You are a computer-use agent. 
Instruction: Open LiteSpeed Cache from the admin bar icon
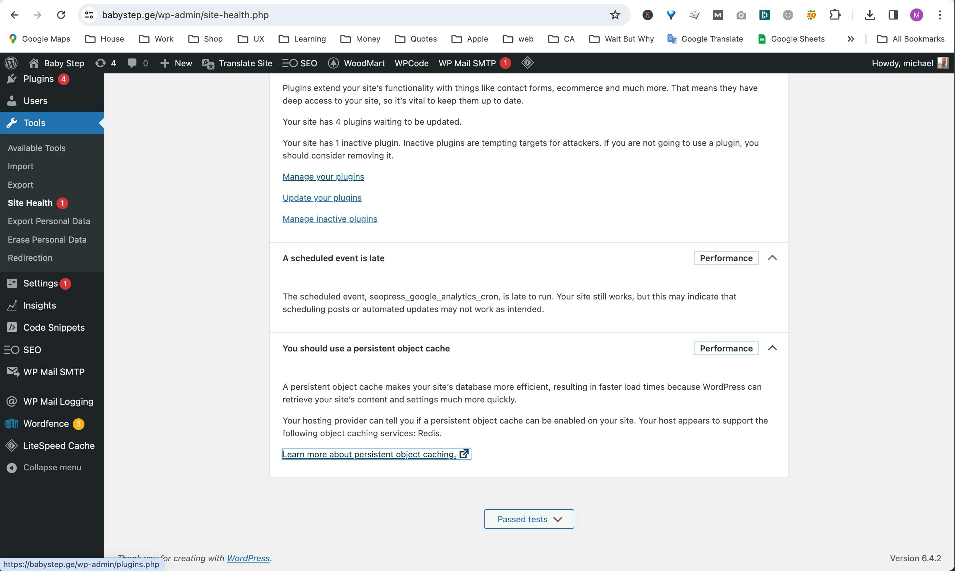[527, 63]
